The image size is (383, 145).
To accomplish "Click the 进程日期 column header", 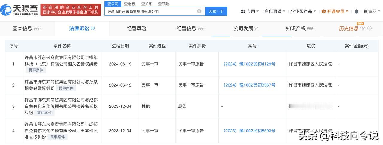I will click(121, 46).
